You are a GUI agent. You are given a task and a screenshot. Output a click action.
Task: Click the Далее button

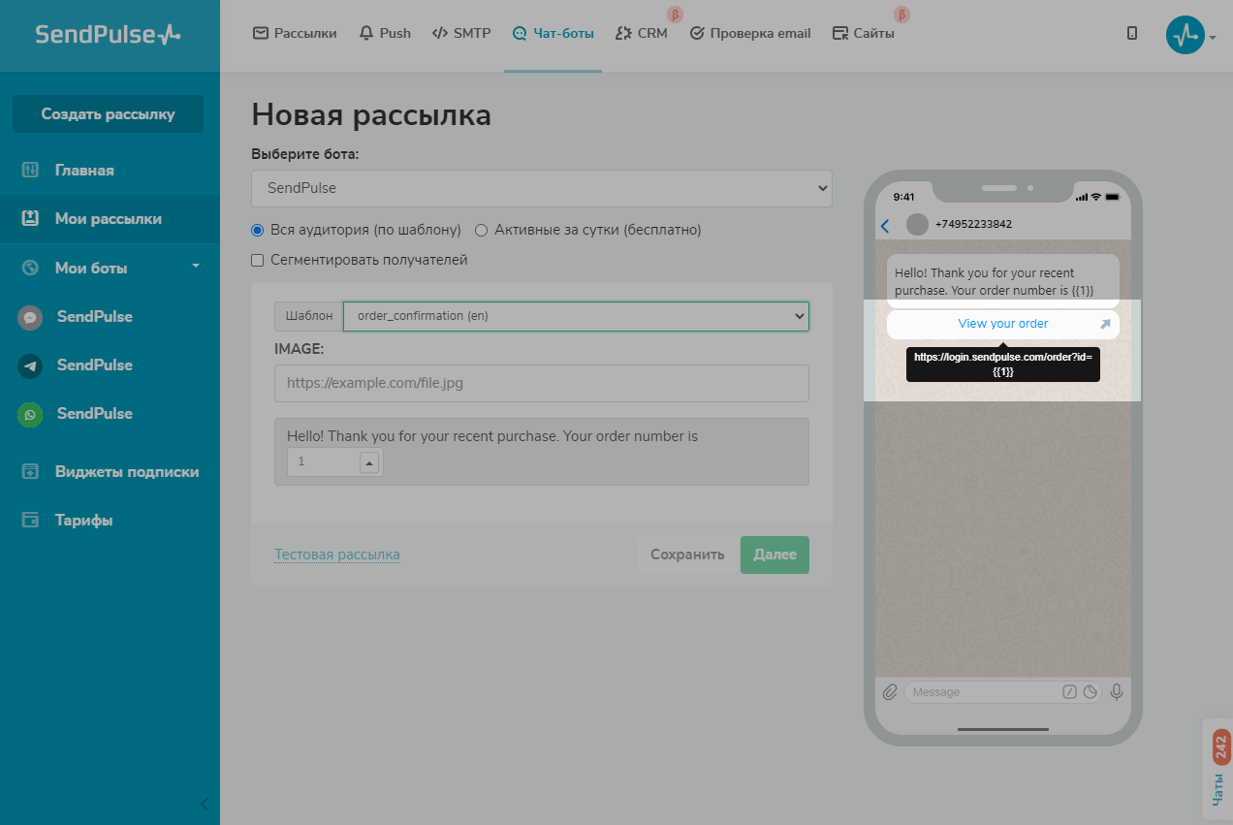pyautogui.click(x=775, y=555)
